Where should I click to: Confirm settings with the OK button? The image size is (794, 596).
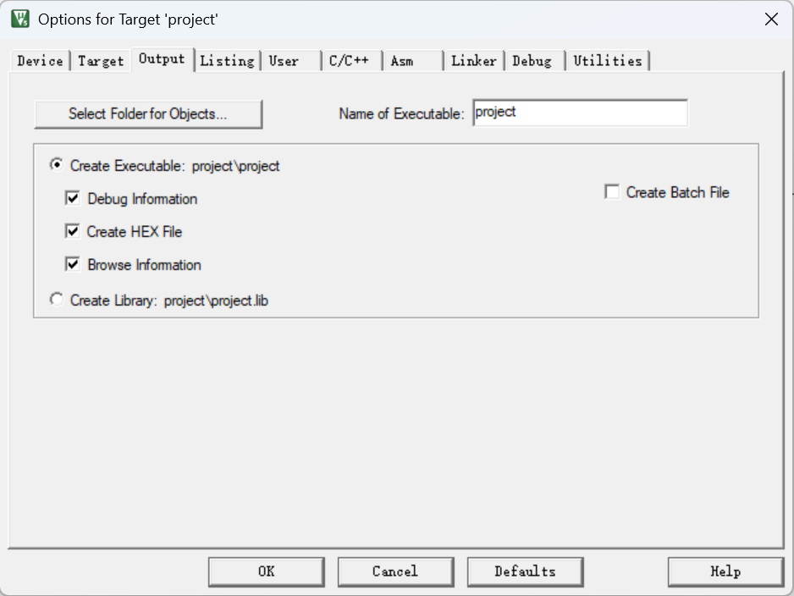[x=267, y=571]
